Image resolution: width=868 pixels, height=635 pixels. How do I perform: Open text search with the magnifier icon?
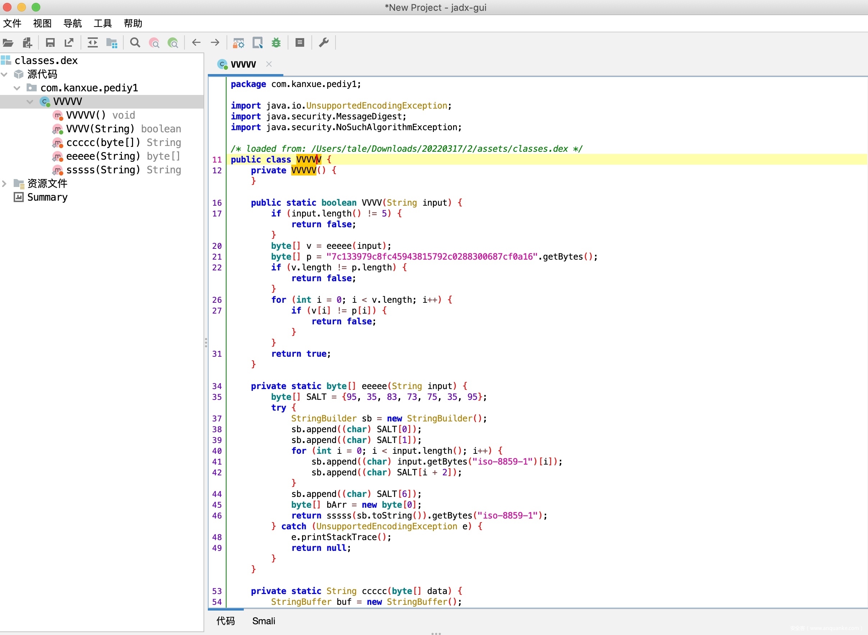coord(135,43)
